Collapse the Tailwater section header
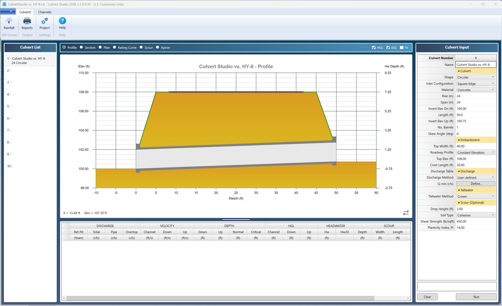The image size is (502, 306). point(476,190)
